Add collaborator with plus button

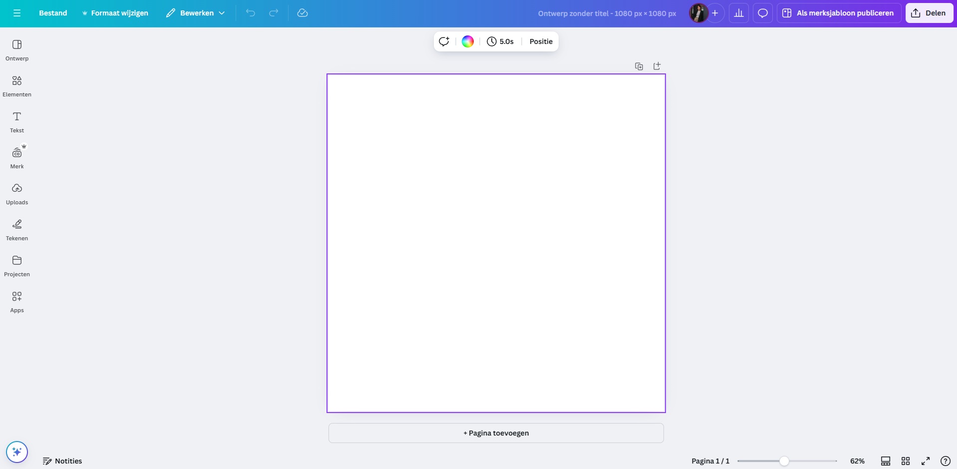click(x=715, y=13)
